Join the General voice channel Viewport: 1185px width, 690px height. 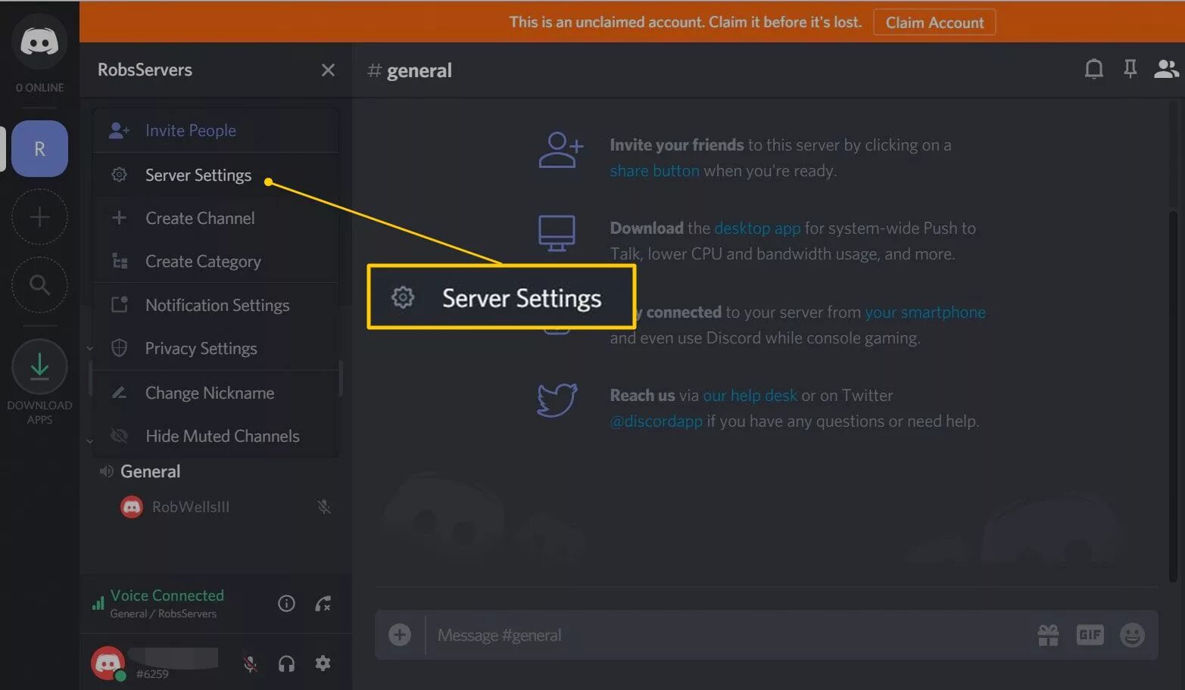[x=150, y=471]
